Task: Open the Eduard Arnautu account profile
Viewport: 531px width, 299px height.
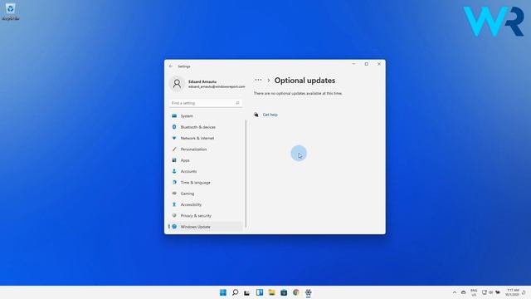Action: [x=207, y=84]
